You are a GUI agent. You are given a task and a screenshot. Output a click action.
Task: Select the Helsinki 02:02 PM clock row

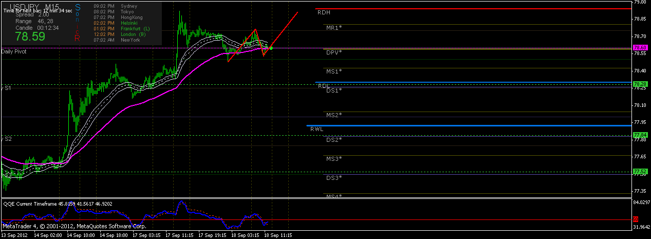point(117,23)
